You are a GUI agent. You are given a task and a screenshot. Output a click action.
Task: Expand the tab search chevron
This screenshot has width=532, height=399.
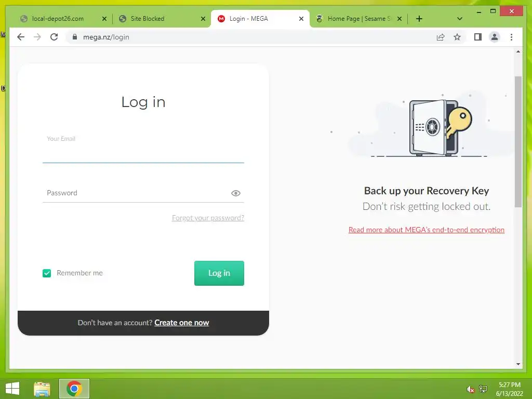459,19
